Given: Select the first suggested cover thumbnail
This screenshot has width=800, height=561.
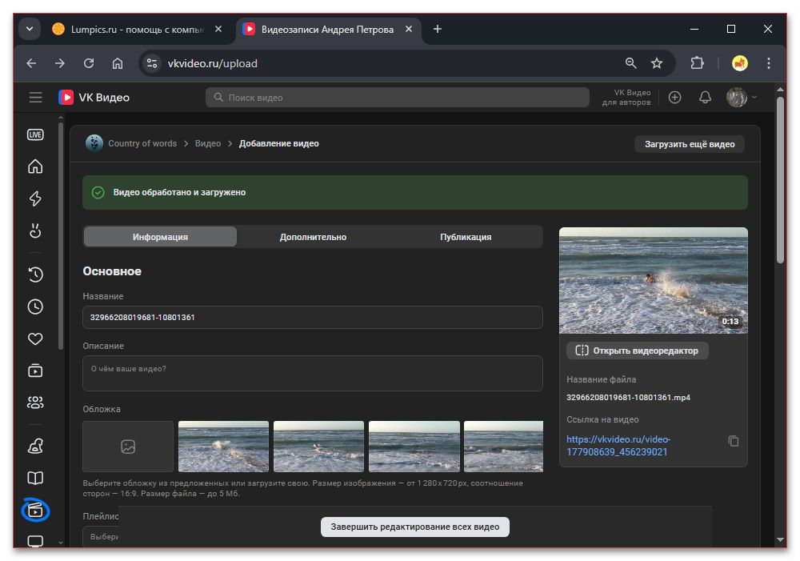Looking at the screenshot, I should (223, 447).
